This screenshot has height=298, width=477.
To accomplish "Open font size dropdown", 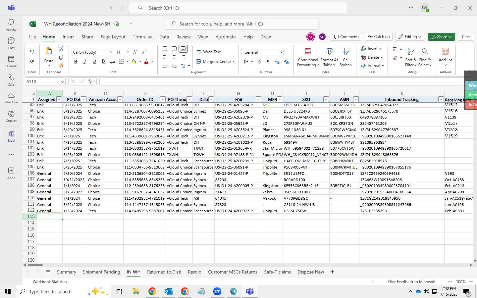I will pyautogui.click(x=128, y=52).
